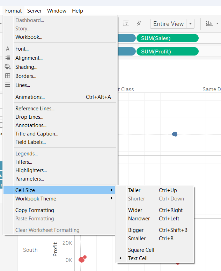Screen dimensions: 221x271
Task: Click the Alignment lines icon
Action: point(8,58)
